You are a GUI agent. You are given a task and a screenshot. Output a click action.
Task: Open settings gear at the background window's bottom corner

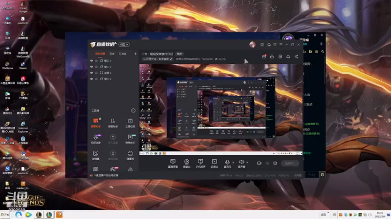pyautogui.click(x=322, y=175)
